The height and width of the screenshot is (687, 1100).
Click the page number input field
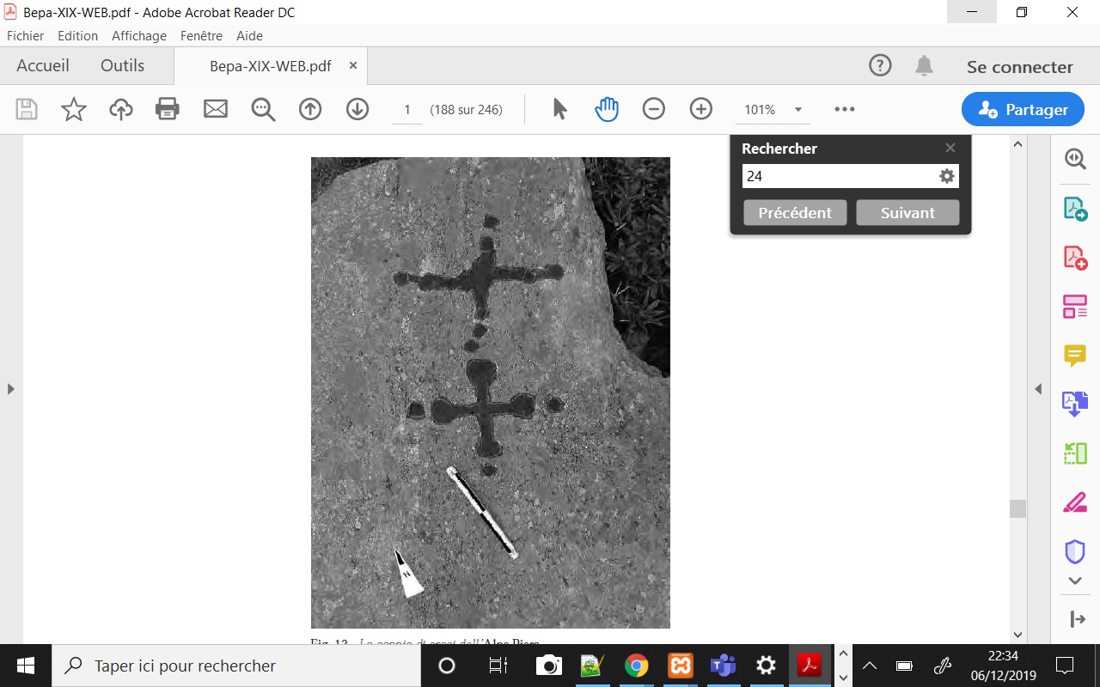[x=407, y=110]
